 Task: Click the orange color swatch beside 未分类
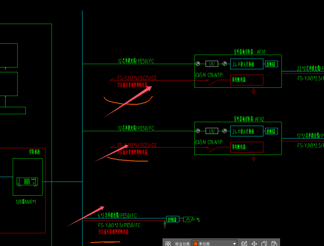(195, 244)
